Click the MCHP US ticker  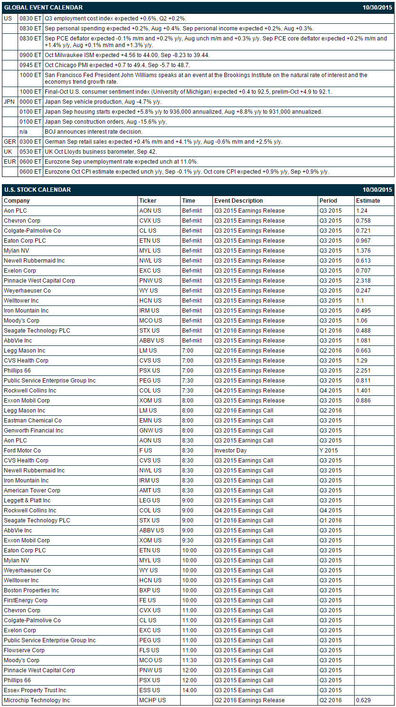(x=152, y=700)
